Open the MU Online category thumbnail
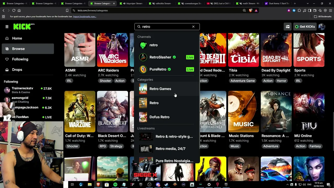 [x=309, y=111]
